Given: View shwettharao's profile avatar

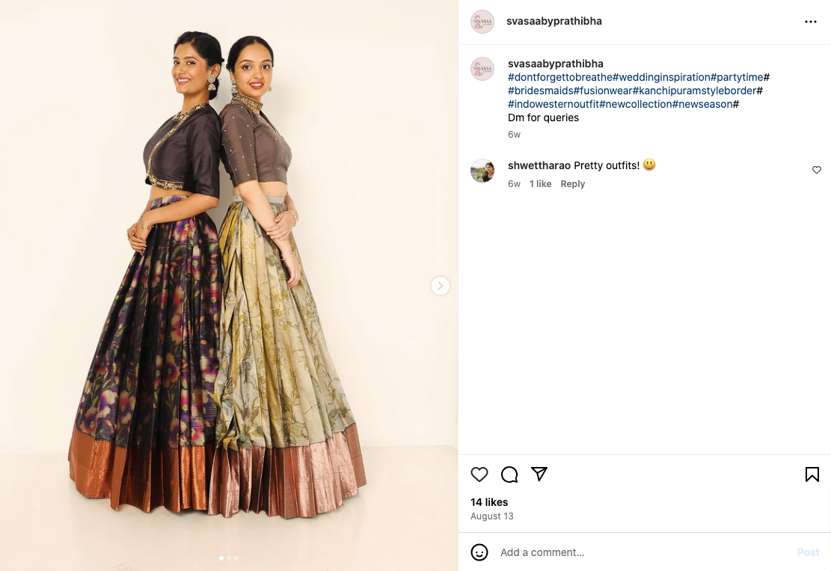Looking at the screenshot, I should click(482, 171).
